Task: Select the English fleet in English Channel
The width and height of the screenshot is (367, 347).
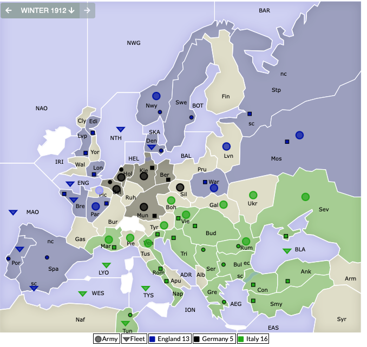Action: point(70,184)
